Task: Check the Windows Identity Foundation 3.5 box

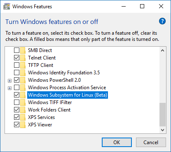Action: point(16,73)
